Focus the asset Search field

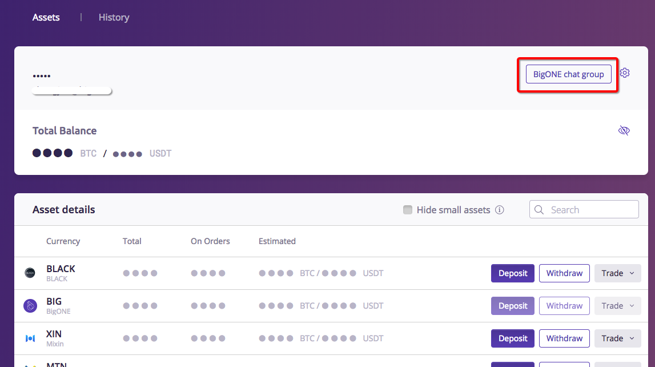pos(591,210)
